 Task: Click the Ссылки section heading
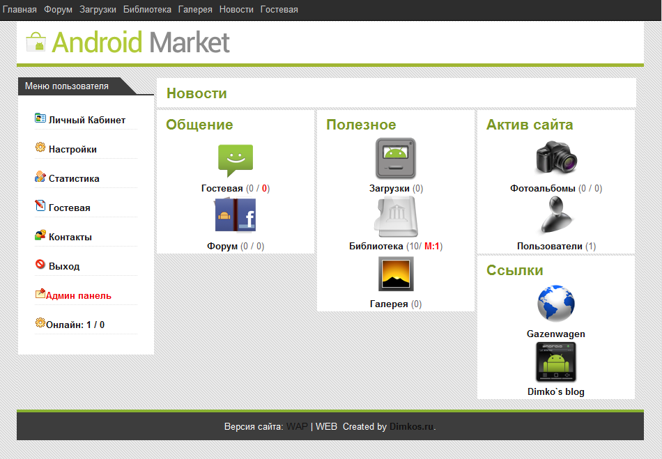pos(515,270)
